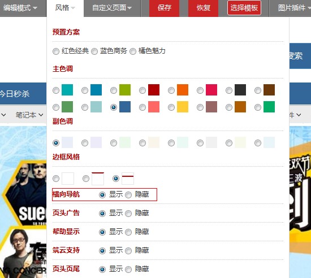Set 页头广告 to 隐藏

[x=128, y=214]
